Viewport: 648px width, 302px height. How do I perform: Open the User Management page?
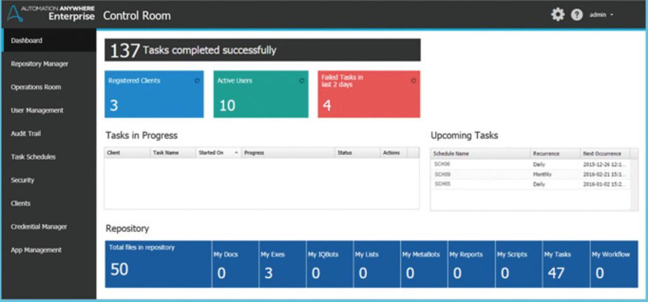coord(37,110)
